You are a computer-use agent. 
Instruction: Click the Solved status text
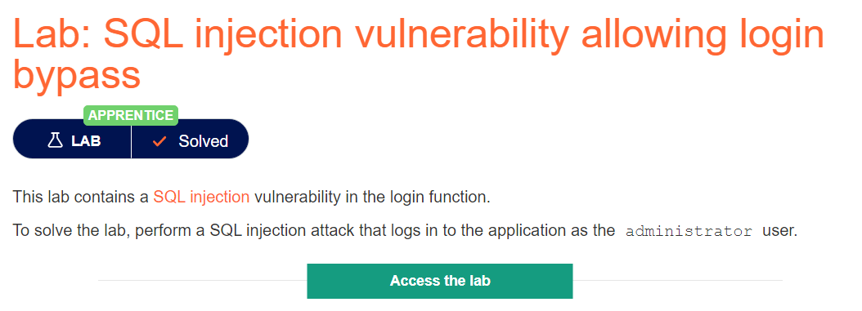coord(203,141)
